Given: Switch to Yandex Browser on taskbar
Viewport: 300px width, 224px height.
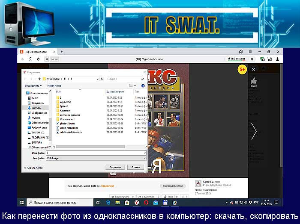Looking at the screenshot, I should (x=136, y=203).
